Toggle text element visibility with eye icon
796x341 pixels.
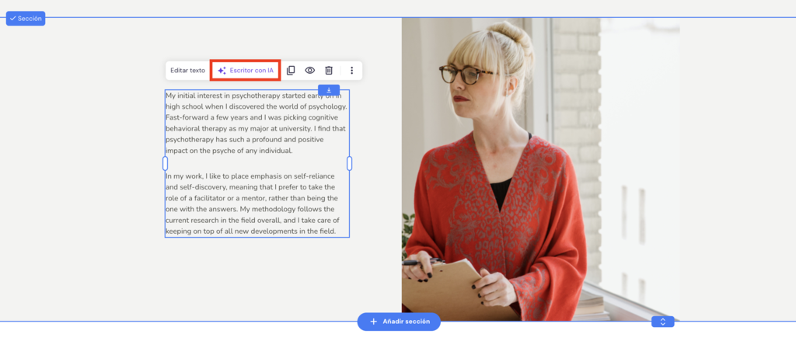click(309, 71)
